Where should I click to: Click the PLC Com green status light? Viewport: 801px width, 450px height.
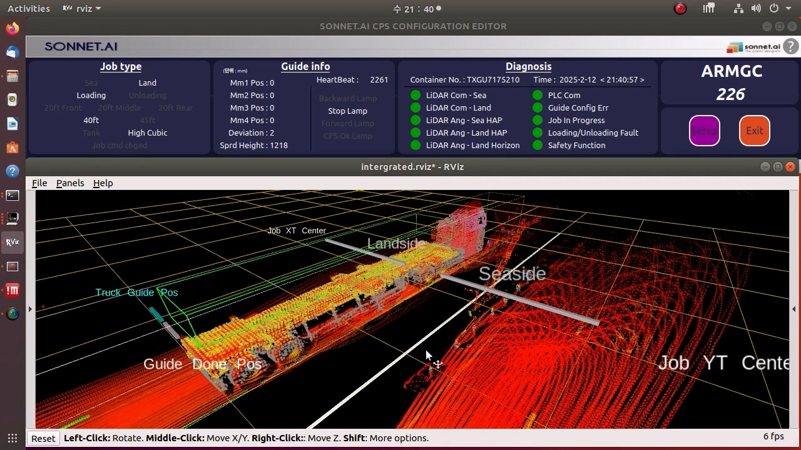[x=538, y=96]
